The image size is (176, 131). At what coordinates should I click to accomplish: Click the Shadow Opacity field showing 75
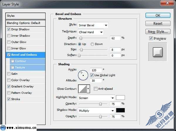[x=115, y=117]
